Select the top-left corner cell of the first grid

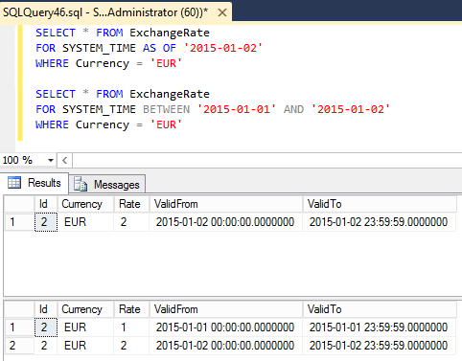coord(19,204)
